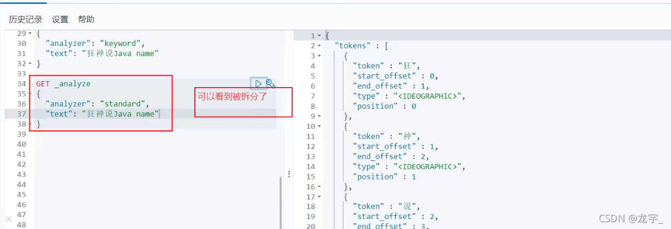This screenshot has width=671, height=229.
Task: Click the "text" value on editor line 31
Action: (x=120, y=53)
